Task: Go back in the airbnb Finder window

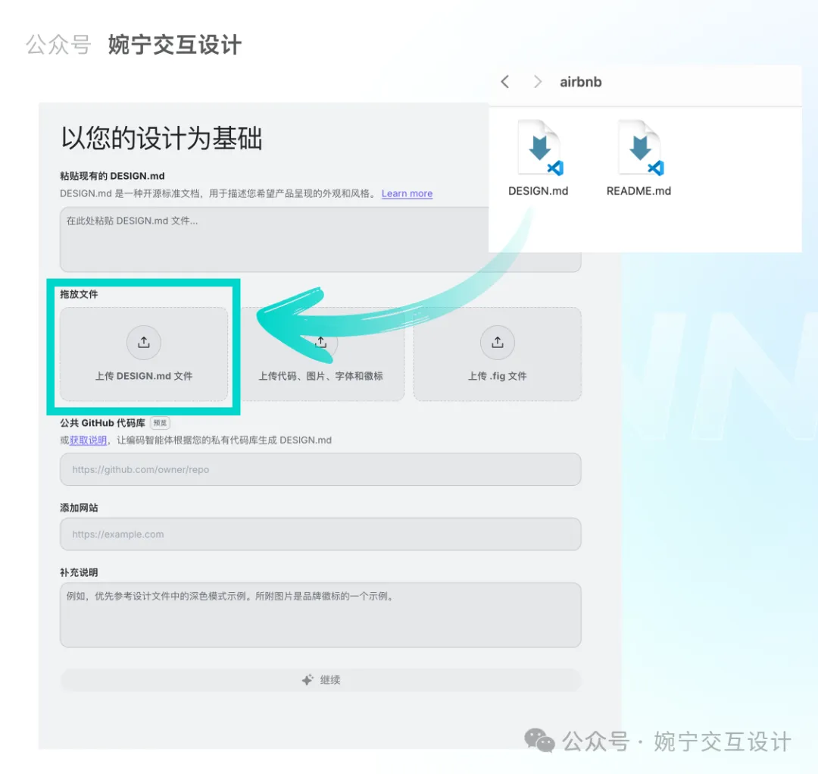Action: tap(504, 82)
